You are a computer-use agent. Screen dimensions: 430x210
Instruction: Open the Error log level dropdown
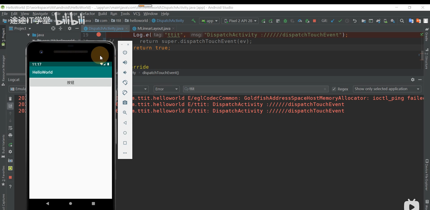coord(166,89)
